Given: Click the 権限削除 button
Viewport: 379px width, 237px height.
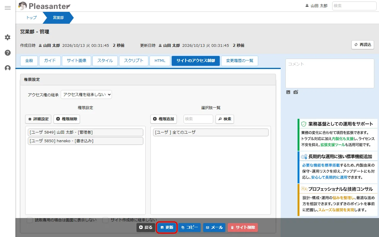Looking at the screenshot, I should (x=67, y=119).
